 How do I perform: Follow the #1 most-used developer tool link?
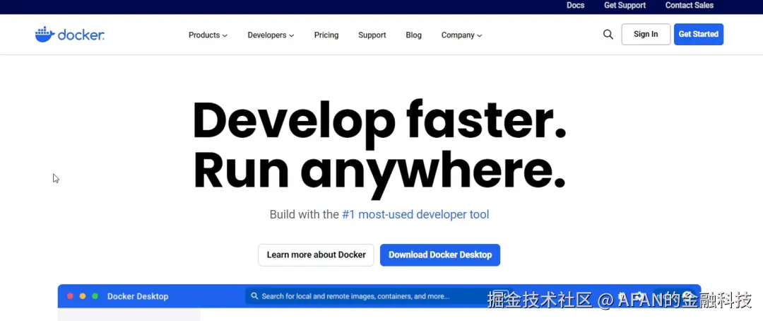(415, 214)
